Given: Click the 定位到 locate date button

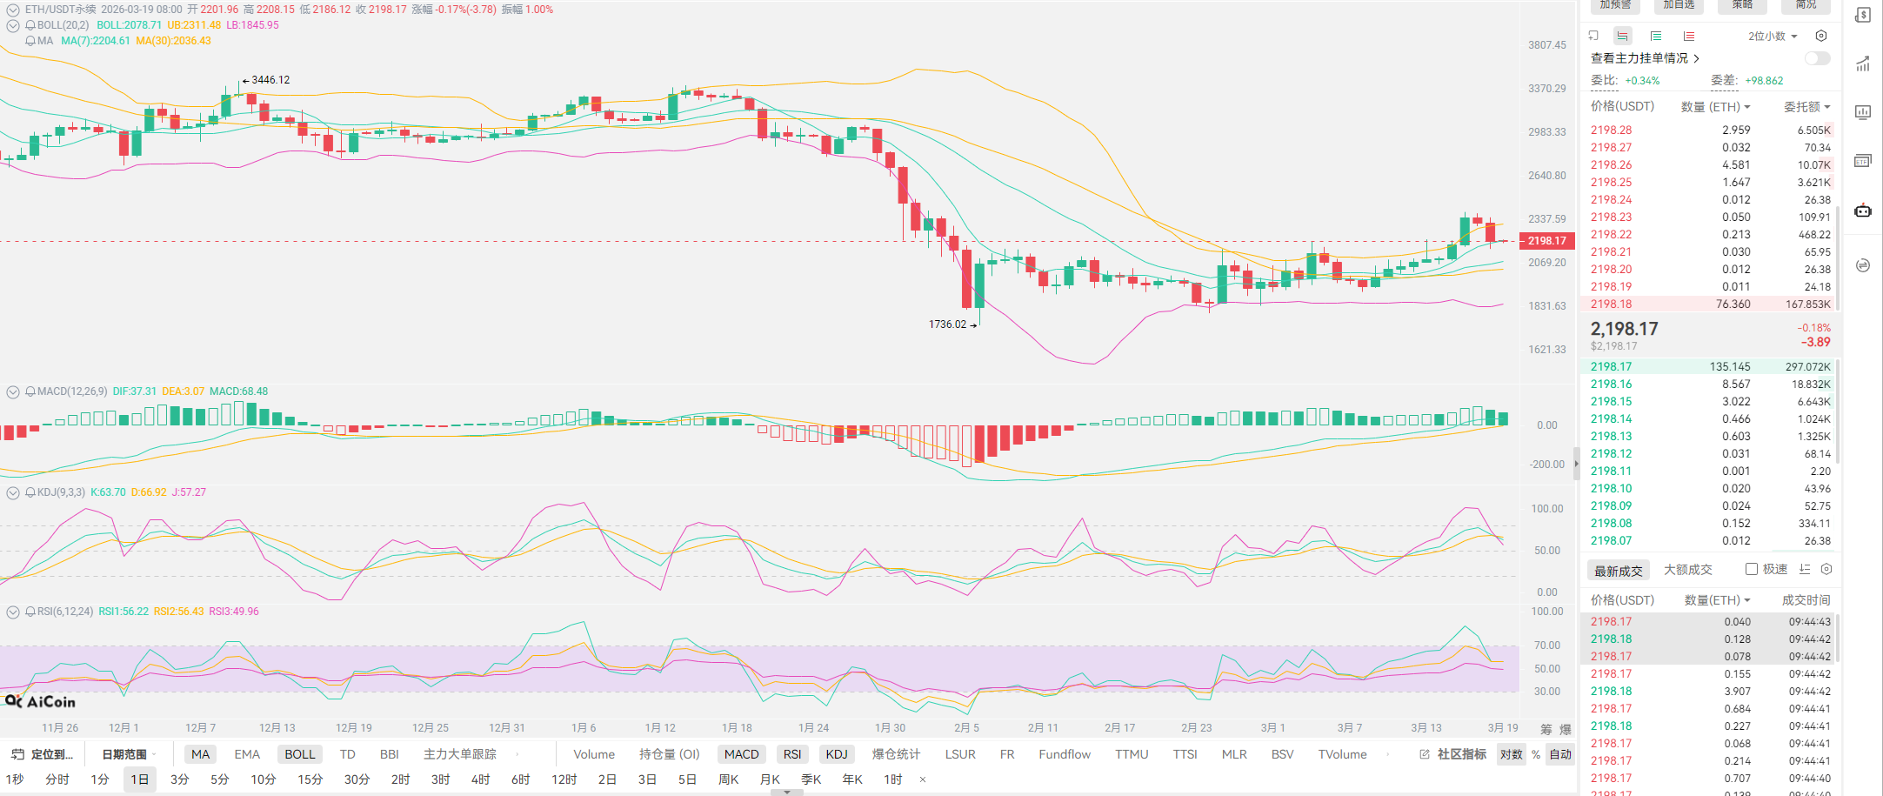Looking at the screenshot, I should pyautogui.click(x=43, y=754).
